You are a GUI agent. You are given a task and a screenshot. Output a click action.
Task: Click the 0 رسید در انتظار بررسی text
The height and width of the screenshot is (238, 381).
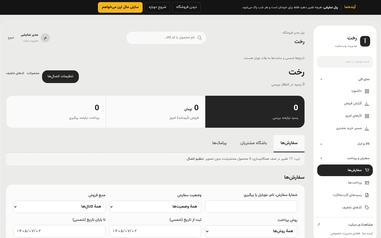pos(288,84)
